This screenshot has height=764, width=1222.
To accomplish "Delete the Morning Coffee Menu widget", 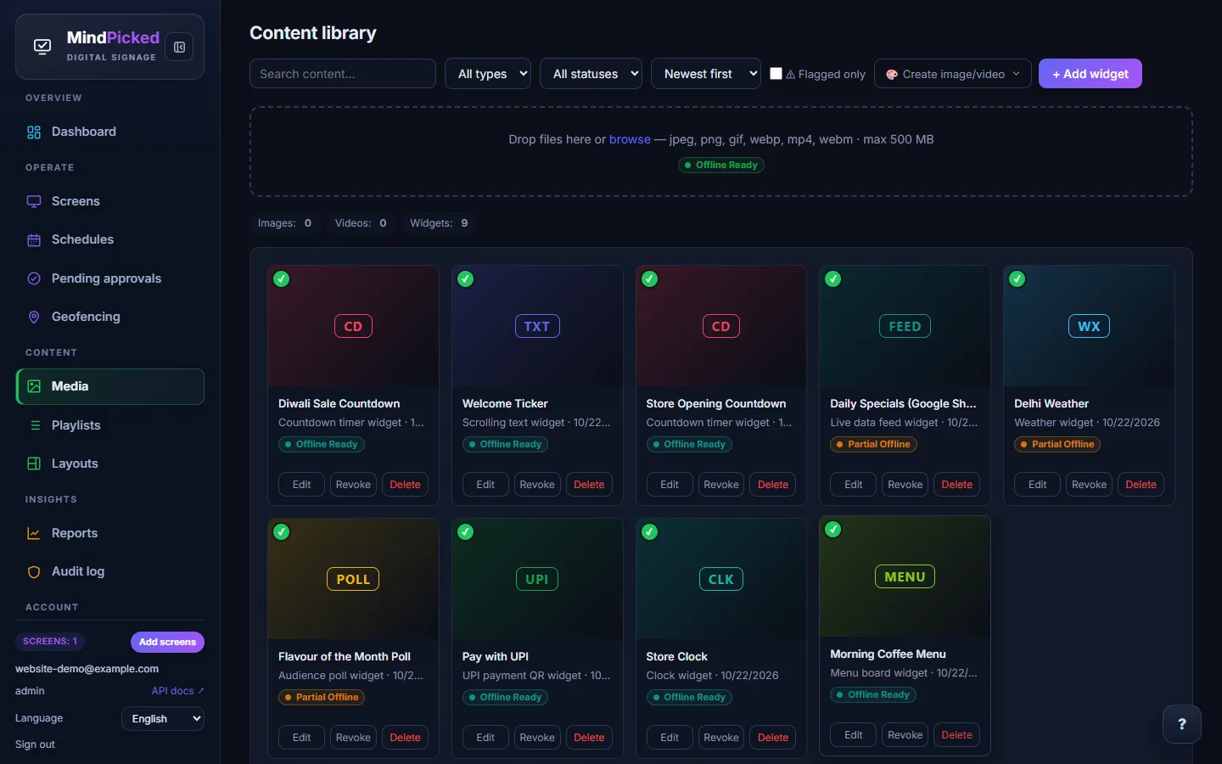I will pos(956,735).
